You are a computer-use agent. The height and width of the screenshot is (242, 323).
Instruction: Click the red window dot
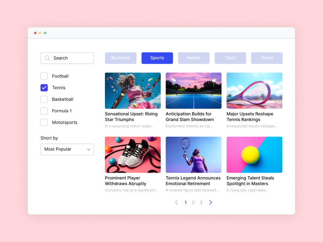point(35,33)
